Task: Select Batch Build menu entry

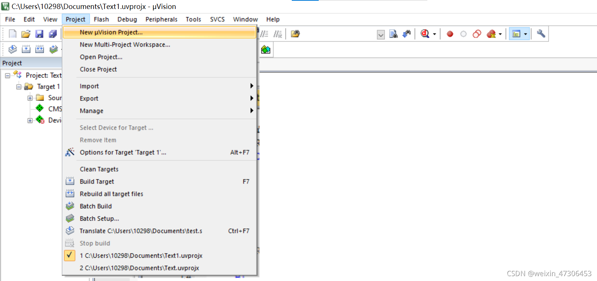Action: pos(160,206)
